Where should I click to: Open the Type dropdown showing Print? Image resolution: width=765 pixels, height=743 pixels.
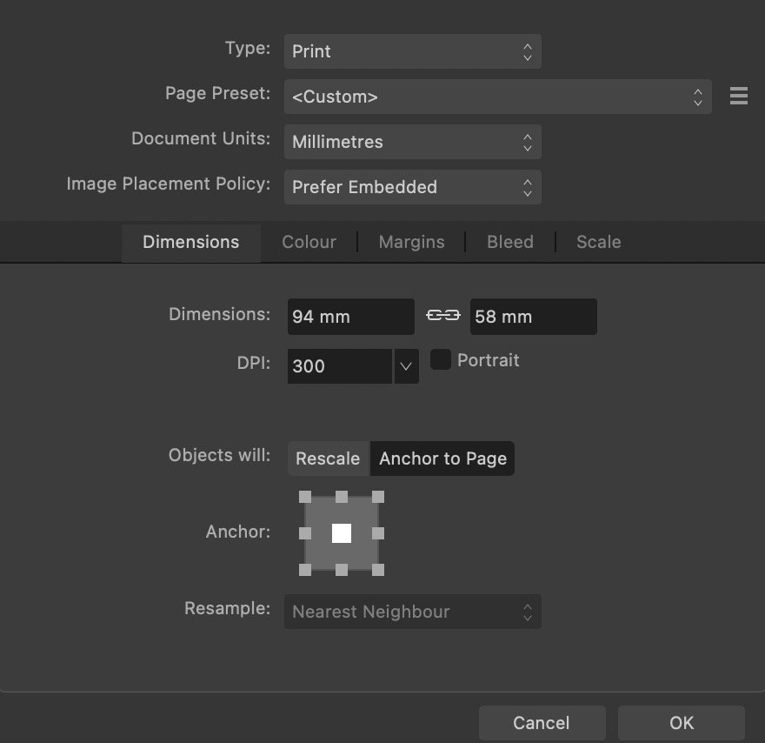point(412,51)
